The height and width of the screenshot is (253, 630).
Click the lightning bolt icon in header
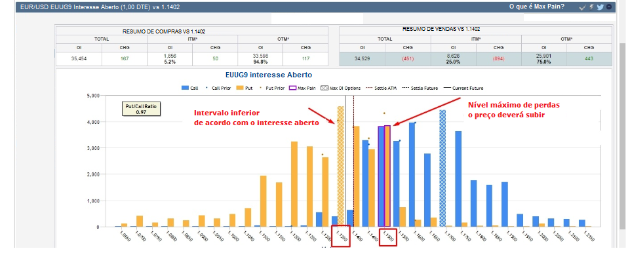pos(591,7)
